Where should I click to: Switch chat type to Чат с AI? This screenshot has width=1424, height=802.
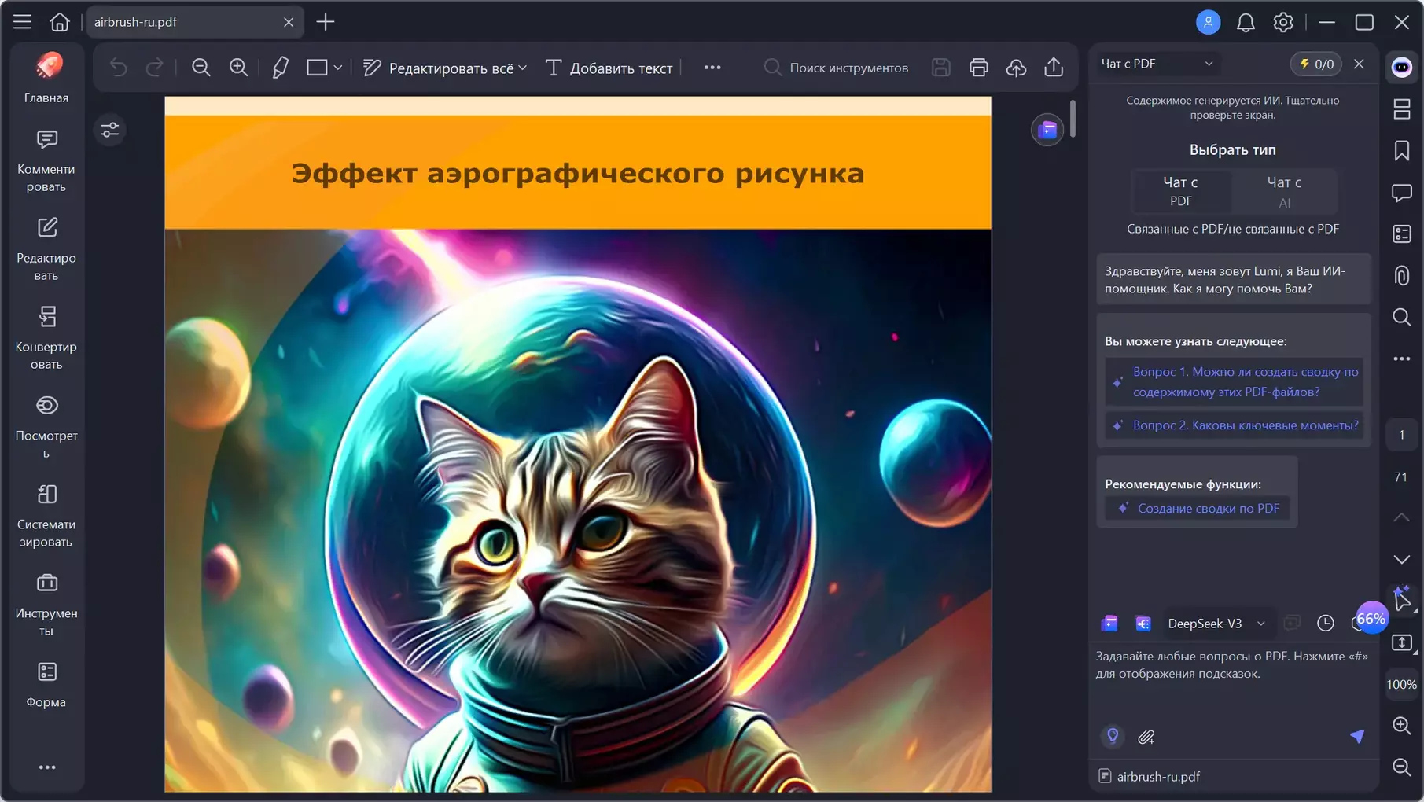(1284, 191)
